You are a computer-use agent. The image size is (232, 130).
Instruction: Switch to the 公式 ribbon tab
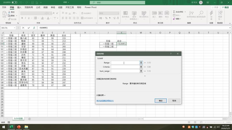click(38, 8)
